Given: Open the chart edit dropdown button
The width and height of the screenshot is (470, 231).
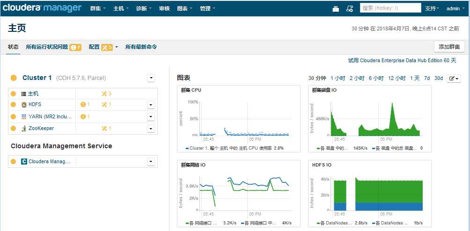Looking at the screenshot, I should click(454, 79).
